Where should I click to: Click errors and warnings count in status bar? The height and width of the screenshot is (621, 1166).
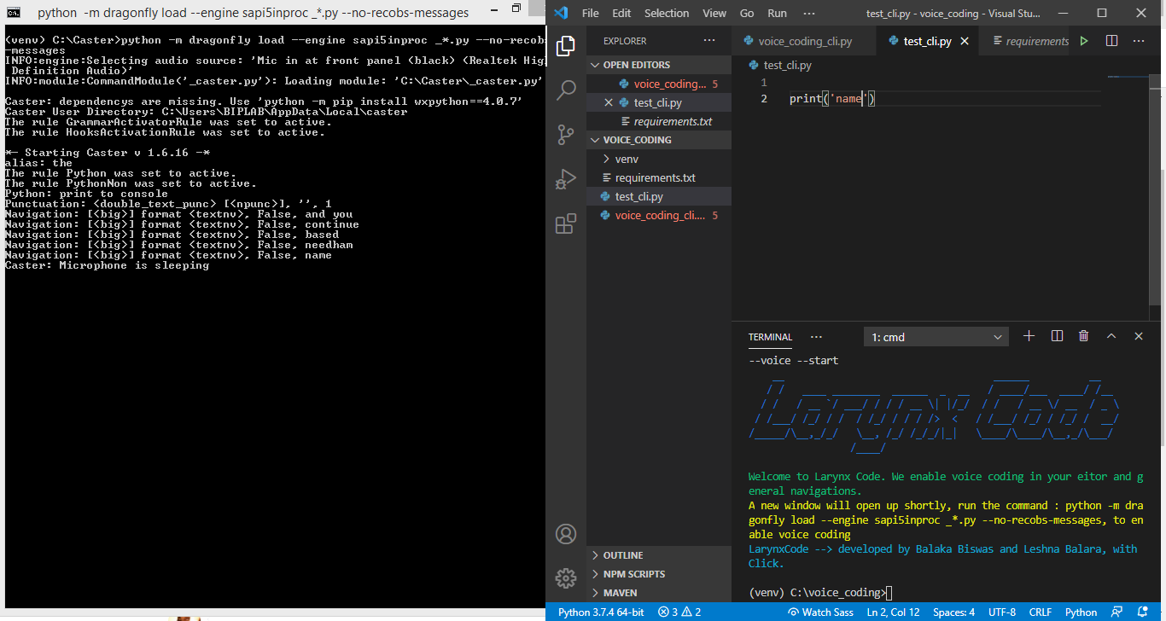click(679, 612)
